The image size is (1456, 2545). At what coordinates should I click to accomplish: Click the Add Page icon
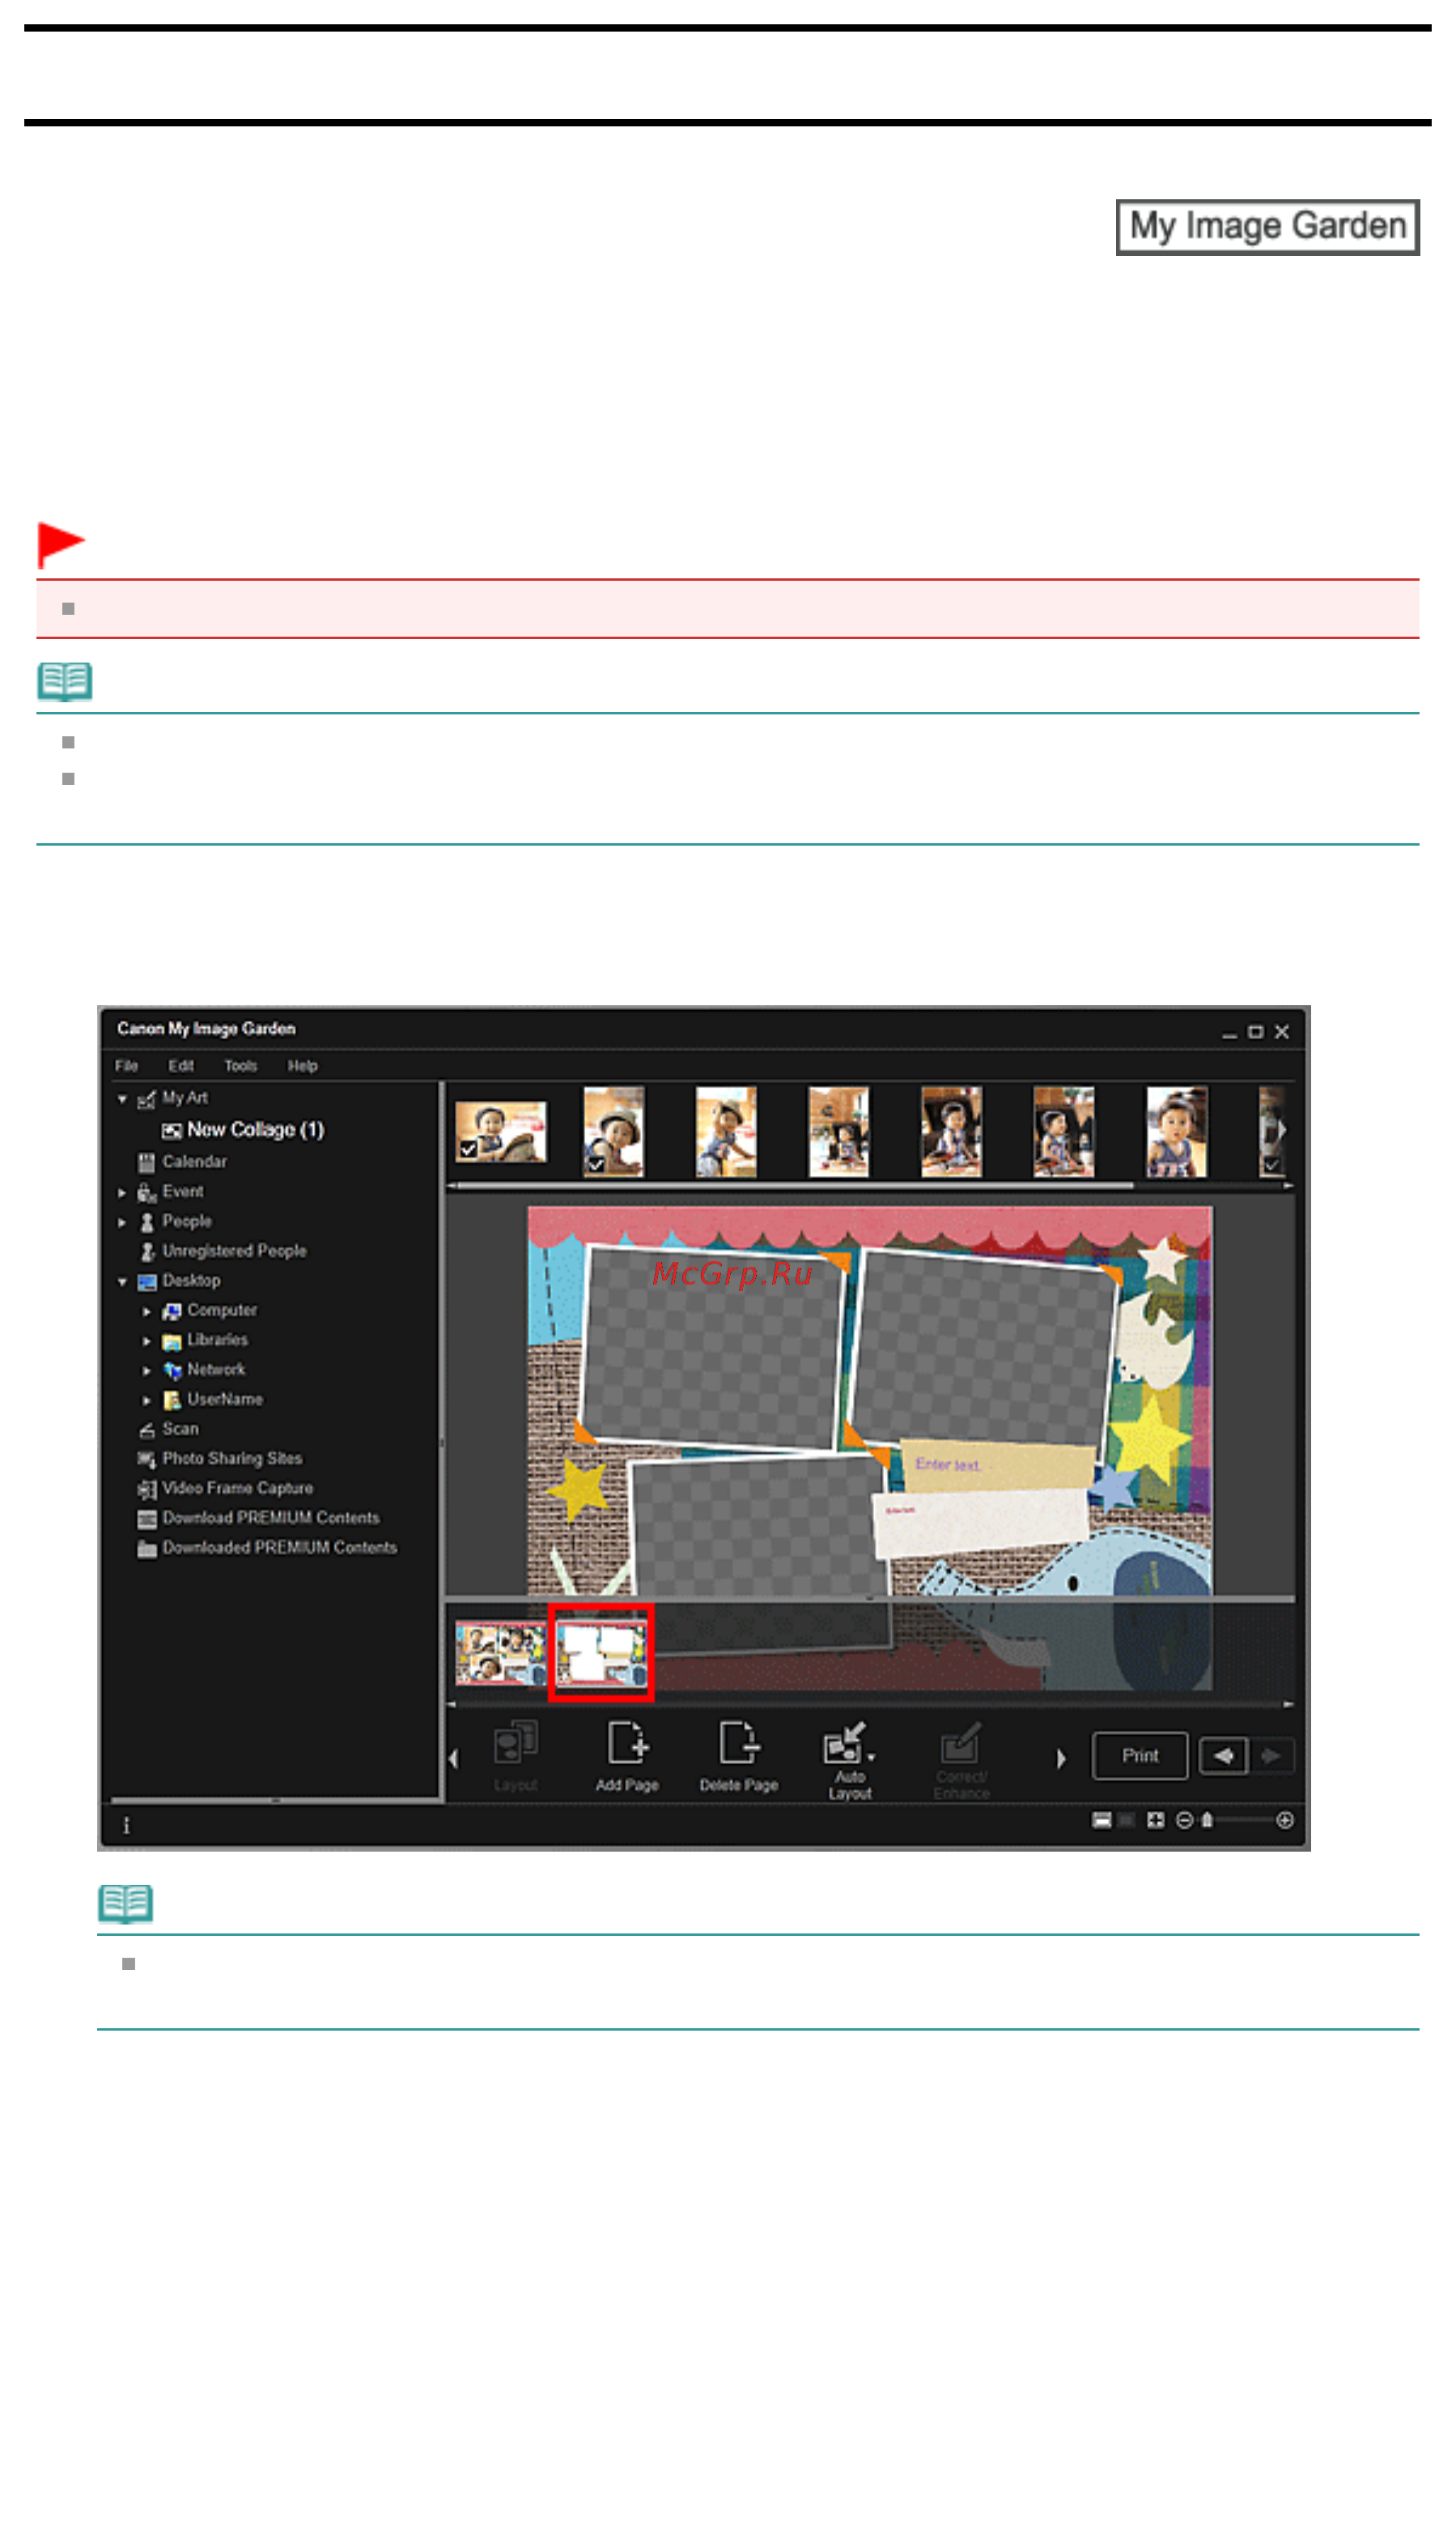click(628, 1743)
